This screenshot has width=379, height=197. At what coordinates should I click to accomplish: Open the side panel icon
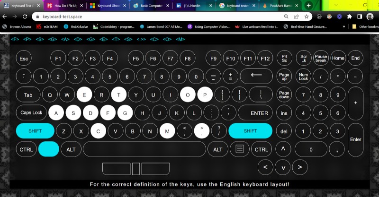(360, 17)
